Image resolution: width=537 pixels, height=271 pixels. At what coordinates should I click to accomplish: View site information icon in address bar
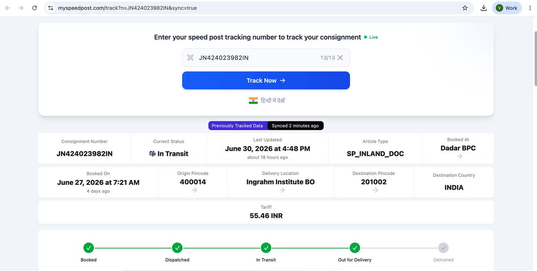(51, 8)
